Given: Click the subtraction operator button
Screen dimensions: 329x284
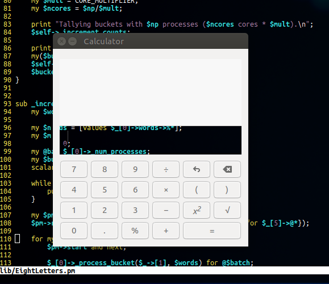Looking at the screenshot, I should (166, 210).
